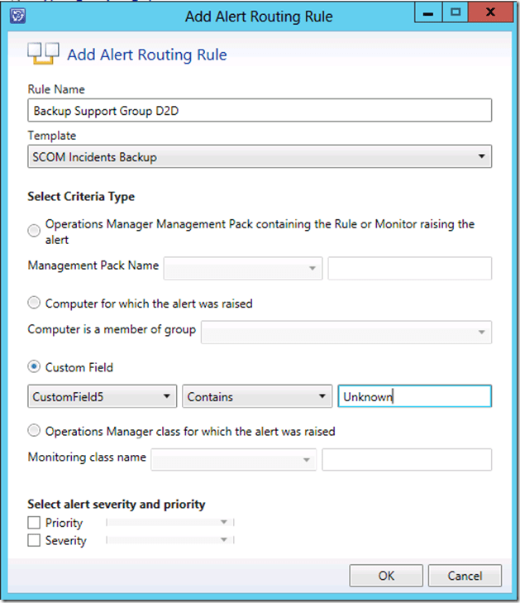
Task: Click the Cancel button
Action: [465, 576]
